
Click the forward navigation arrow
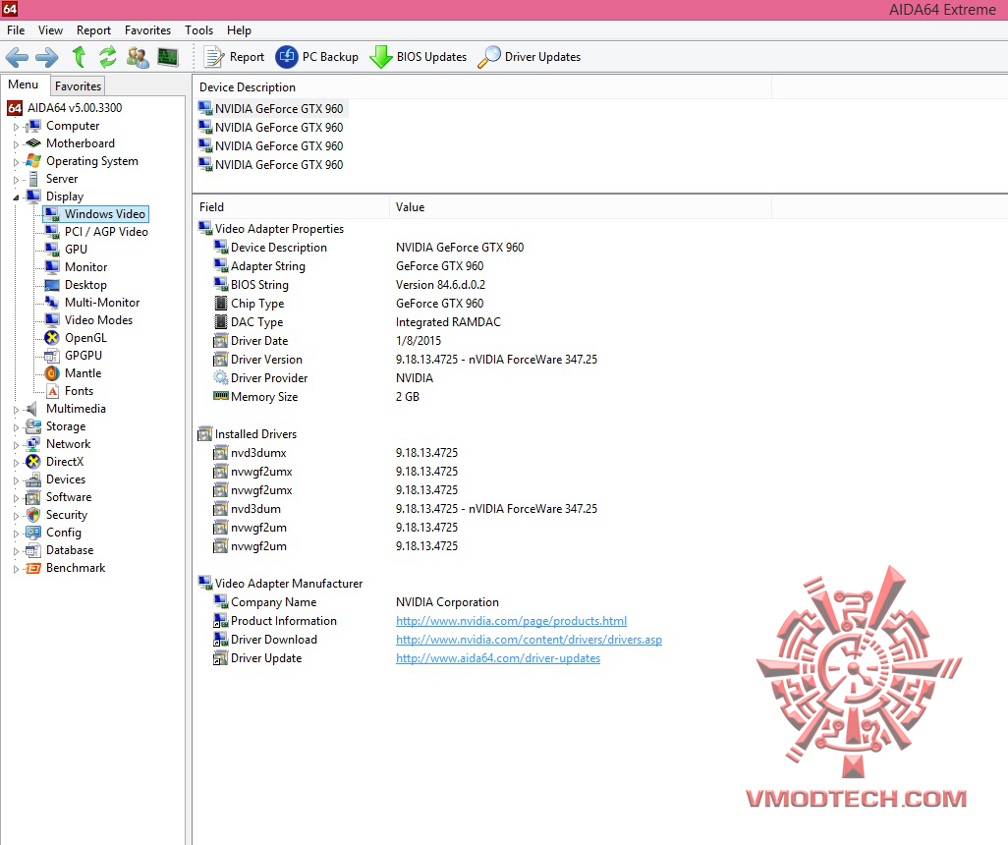[x=47, y=57]
